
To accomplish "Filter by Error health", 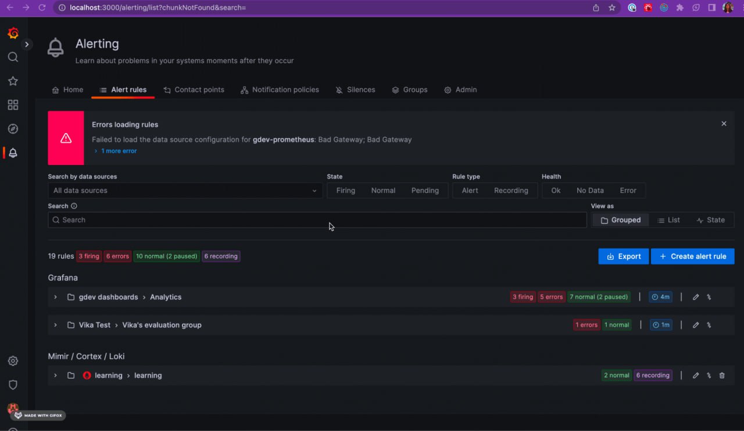I will coord(628,191).
